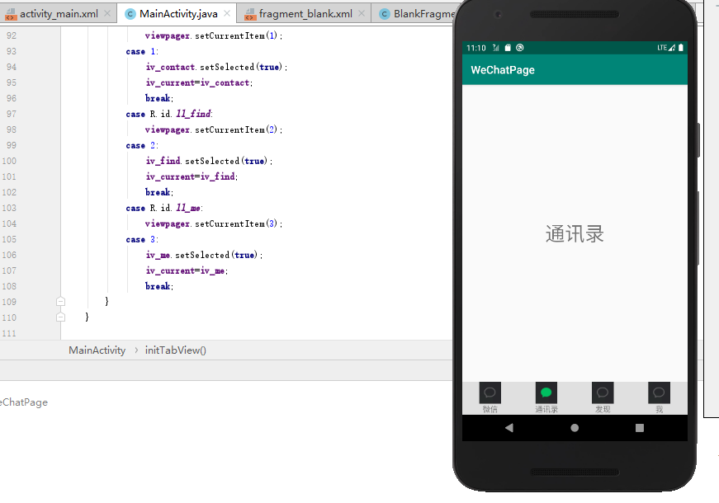The width and height of the screenshot is (719, 503).
Task: Click the iv_current=iv_me statement
Action: click(x=187, y=270)
